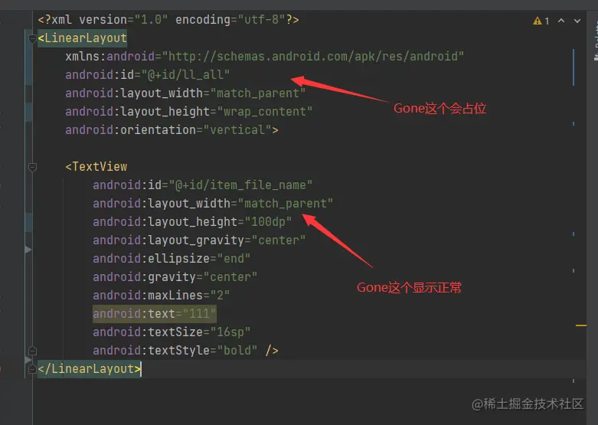Click TextView layout_width "match_parent" value
Image resolution: width=598 pixels, height=425 pixels.
coord(286,204)
